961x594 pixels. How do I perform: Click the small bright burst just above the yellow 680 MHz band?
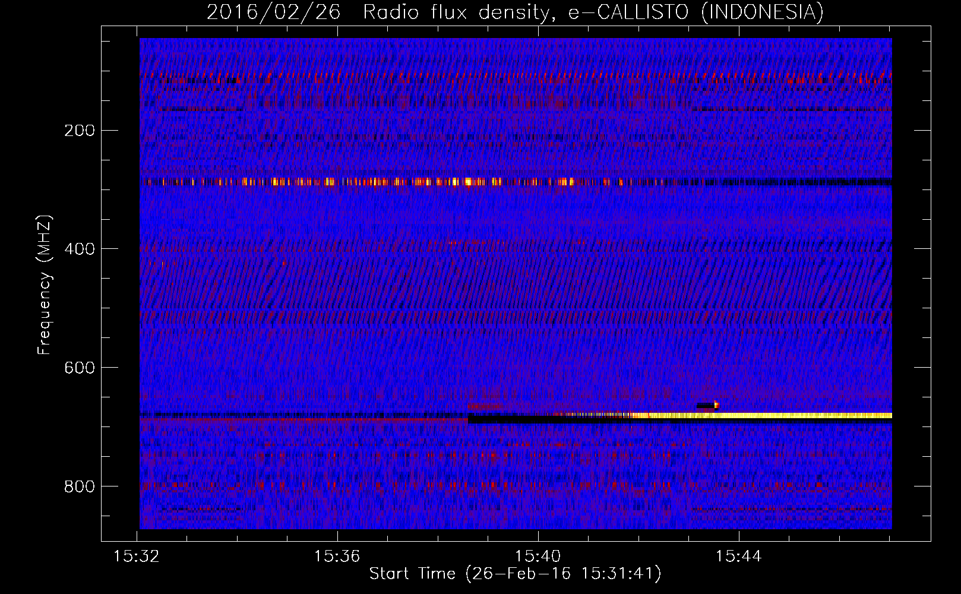pyautogui.click(x=716, y=405)
